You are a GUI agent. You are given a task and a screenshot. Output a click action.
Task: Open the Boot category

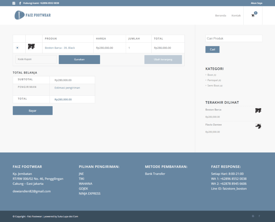tap(210, 75)
